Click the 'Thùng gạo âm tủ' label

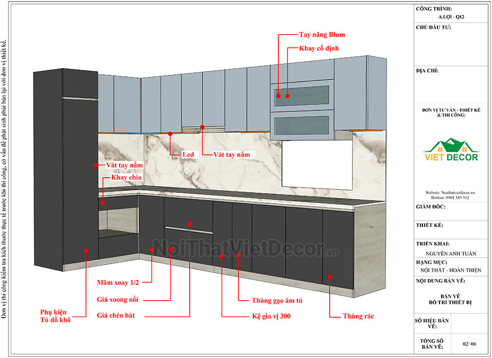click(277, 301)
